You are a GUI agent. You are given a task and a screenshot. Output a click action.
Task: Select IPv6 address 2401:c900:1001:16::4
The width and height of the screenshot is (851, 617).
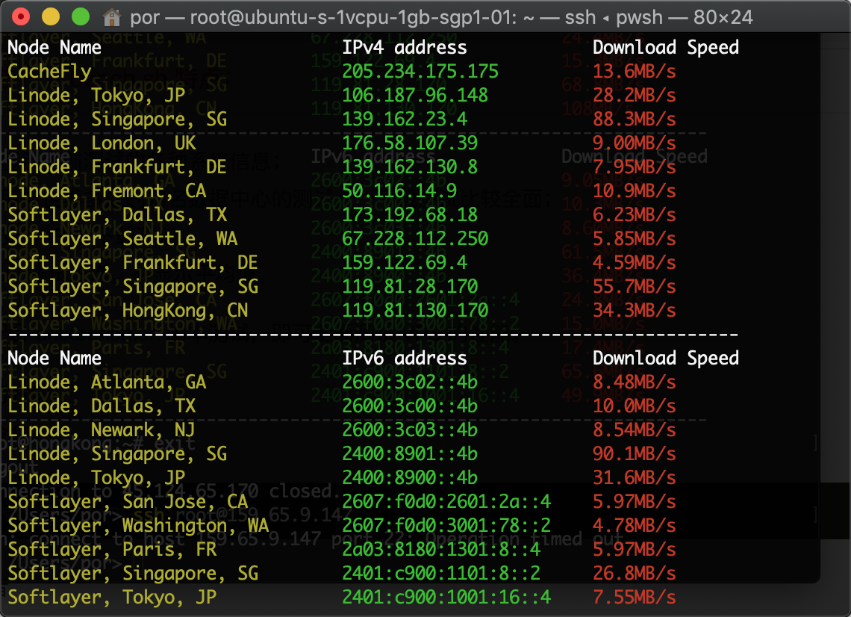(446, 598)
